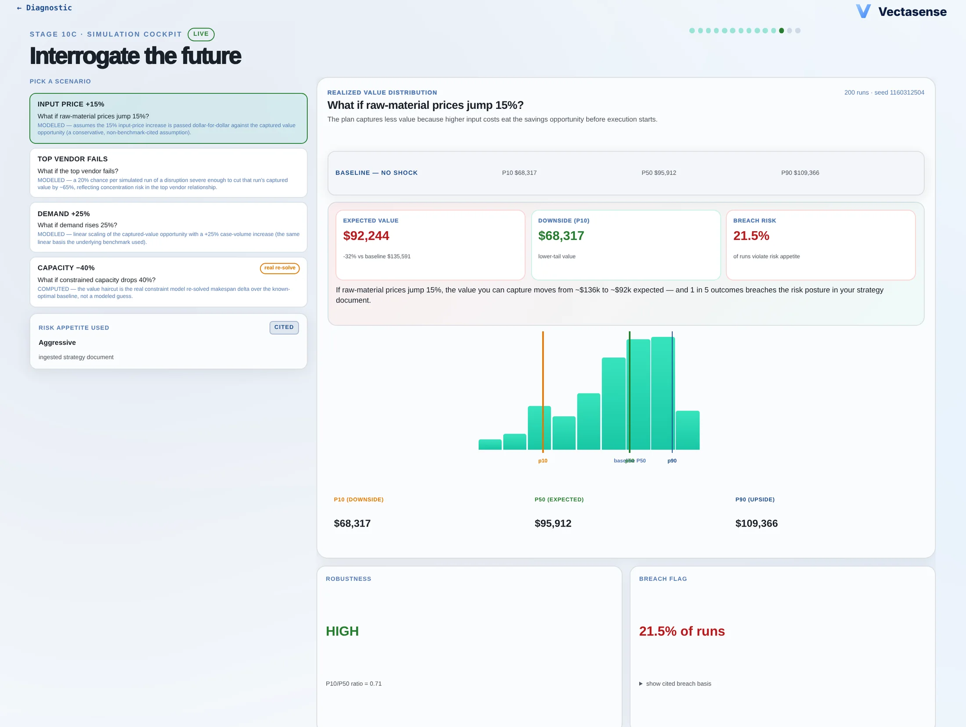
Task: Click the Baseline — No Shock row
Action: [x=626, y=173]
